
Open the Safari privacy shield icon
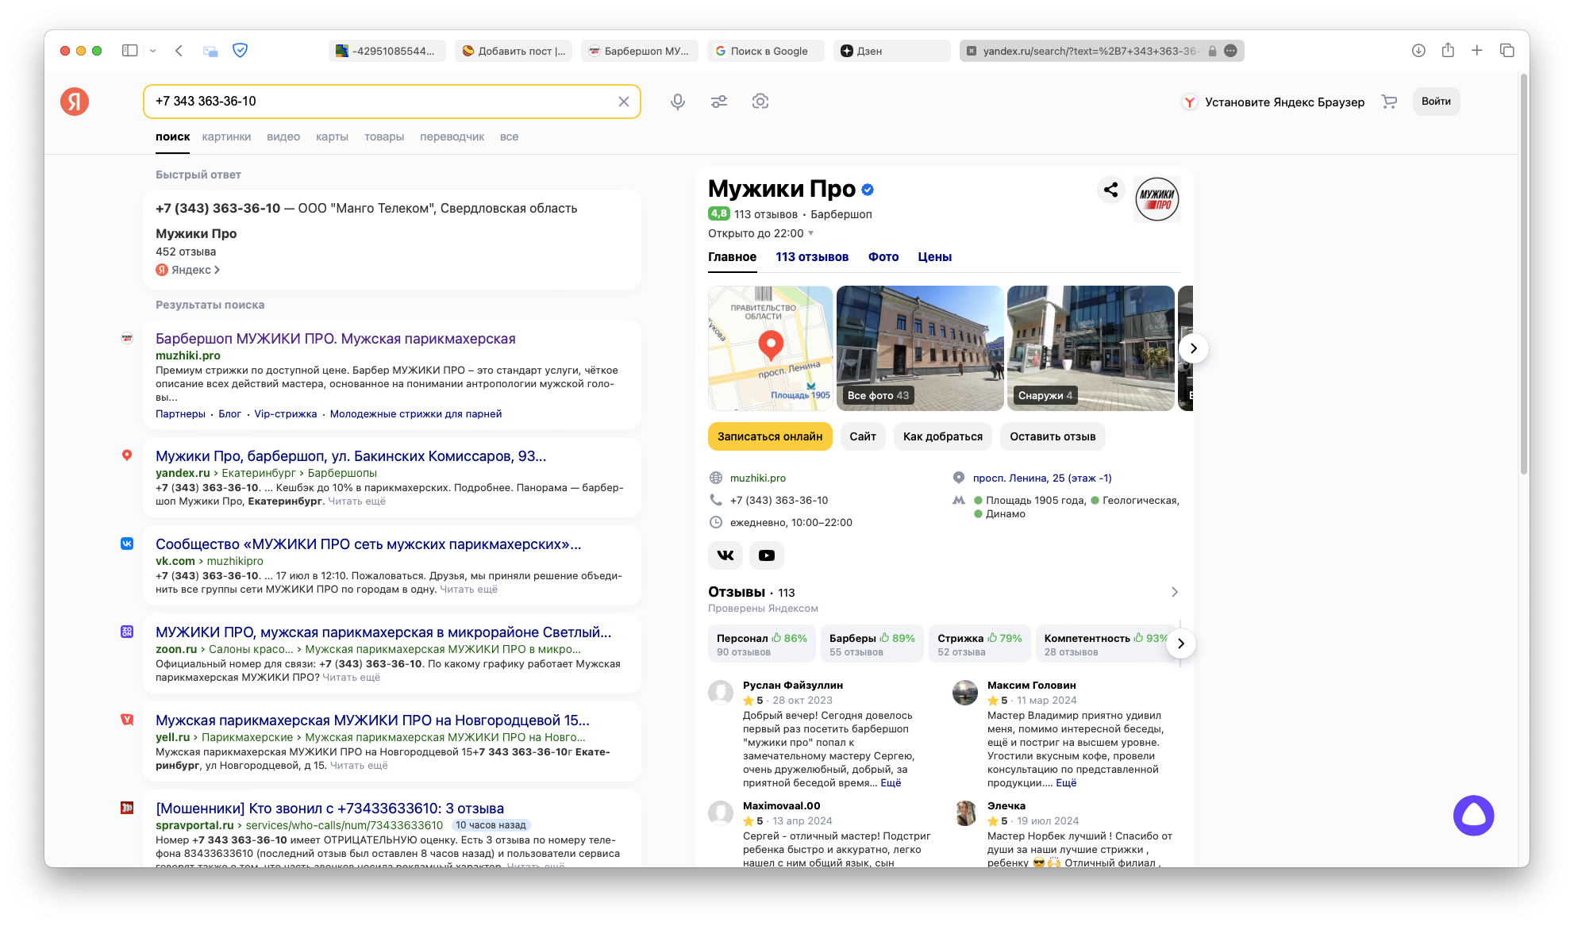[240, 51]
